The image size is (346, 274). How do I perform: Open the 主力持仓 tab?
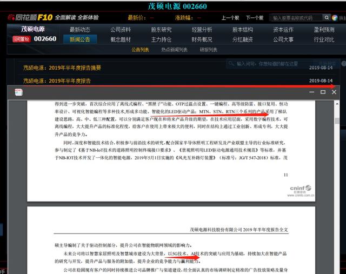pyautogui.click(x=161, y=39)
